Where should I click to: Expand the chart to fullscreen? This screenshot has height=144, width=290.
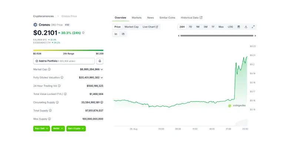click(253, 27)
